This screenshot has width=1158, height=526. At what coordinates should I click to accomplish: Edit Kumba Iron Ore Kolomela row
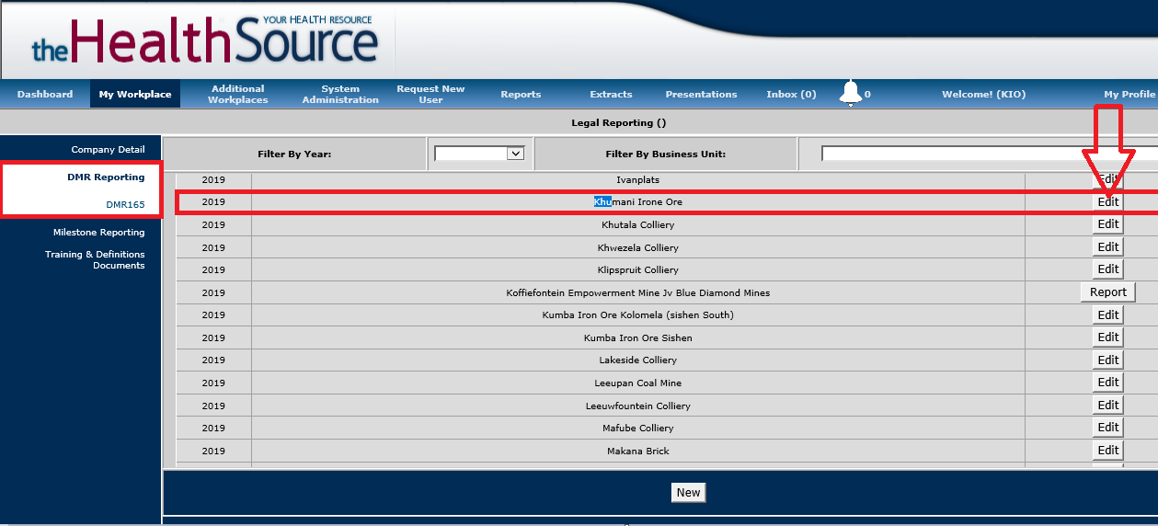(1108, 314)
